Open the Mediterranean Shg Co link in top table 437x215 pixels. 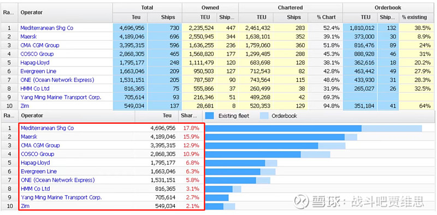(x=47, y=28)
